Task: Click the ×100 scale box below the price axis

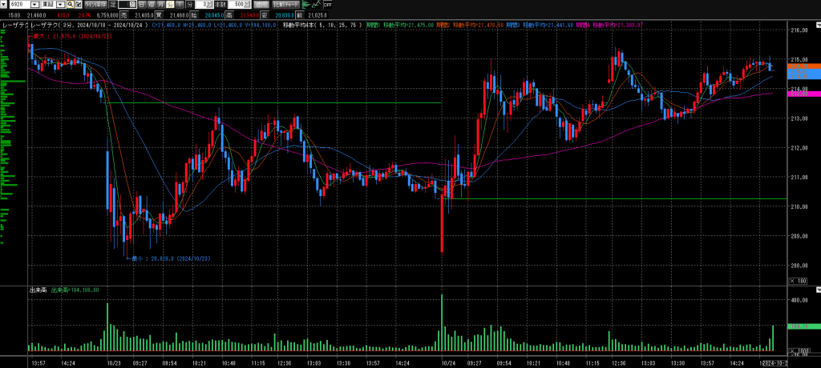Action: [799, 281]
